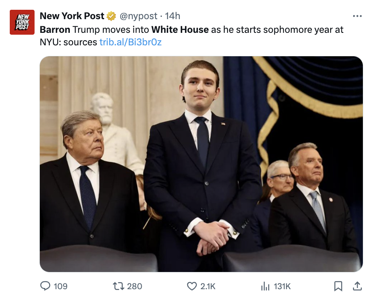The image size is (373, 297).
Task: Open the @nypost handle
Action: (x=138, y=16)
